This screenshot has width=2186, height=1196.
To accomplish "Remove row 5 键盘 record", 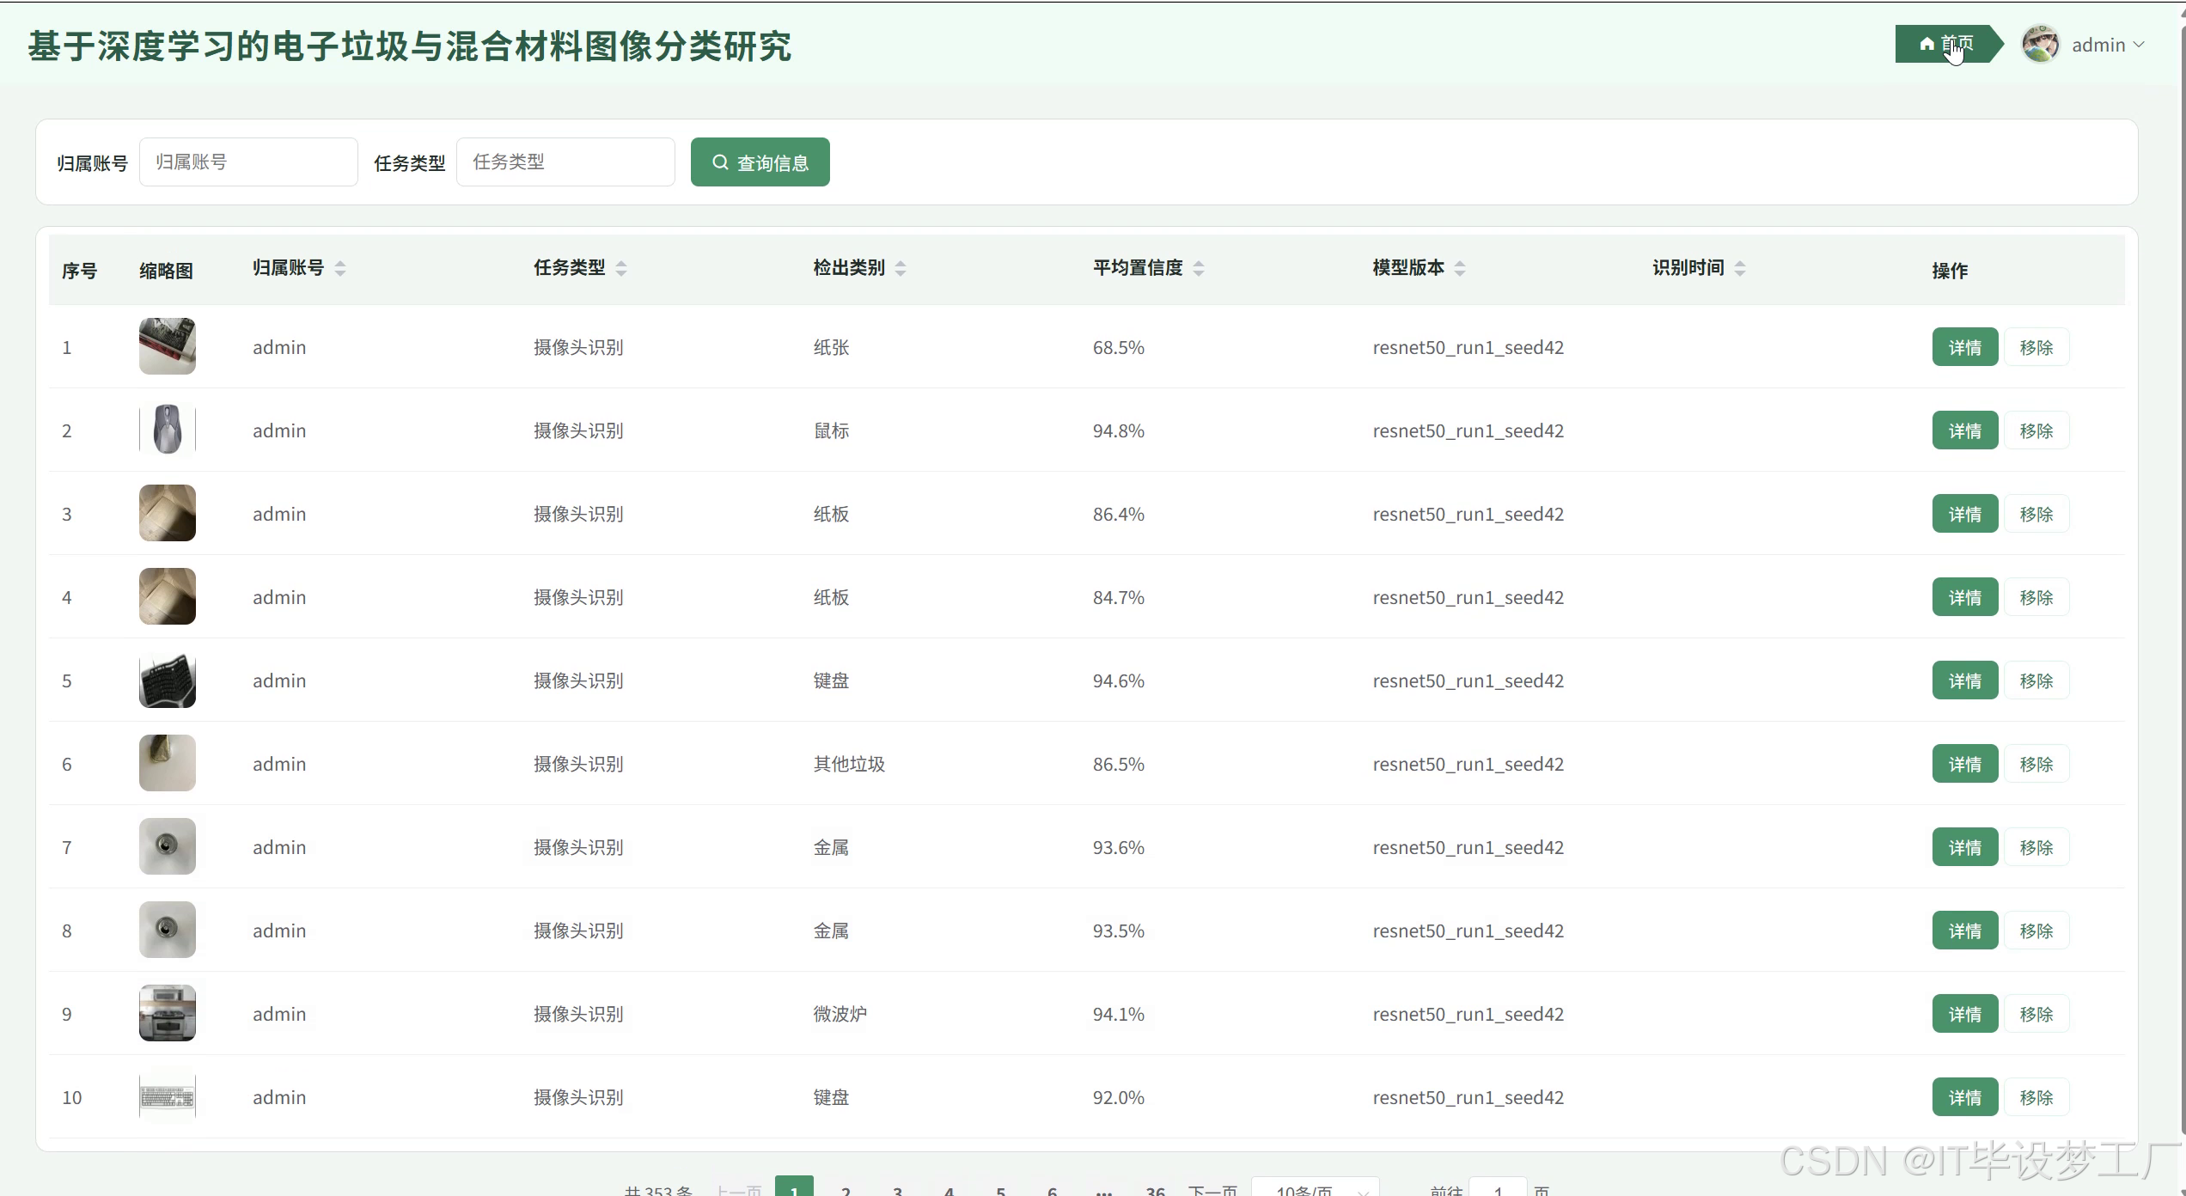I will [x=2036, y=680].
